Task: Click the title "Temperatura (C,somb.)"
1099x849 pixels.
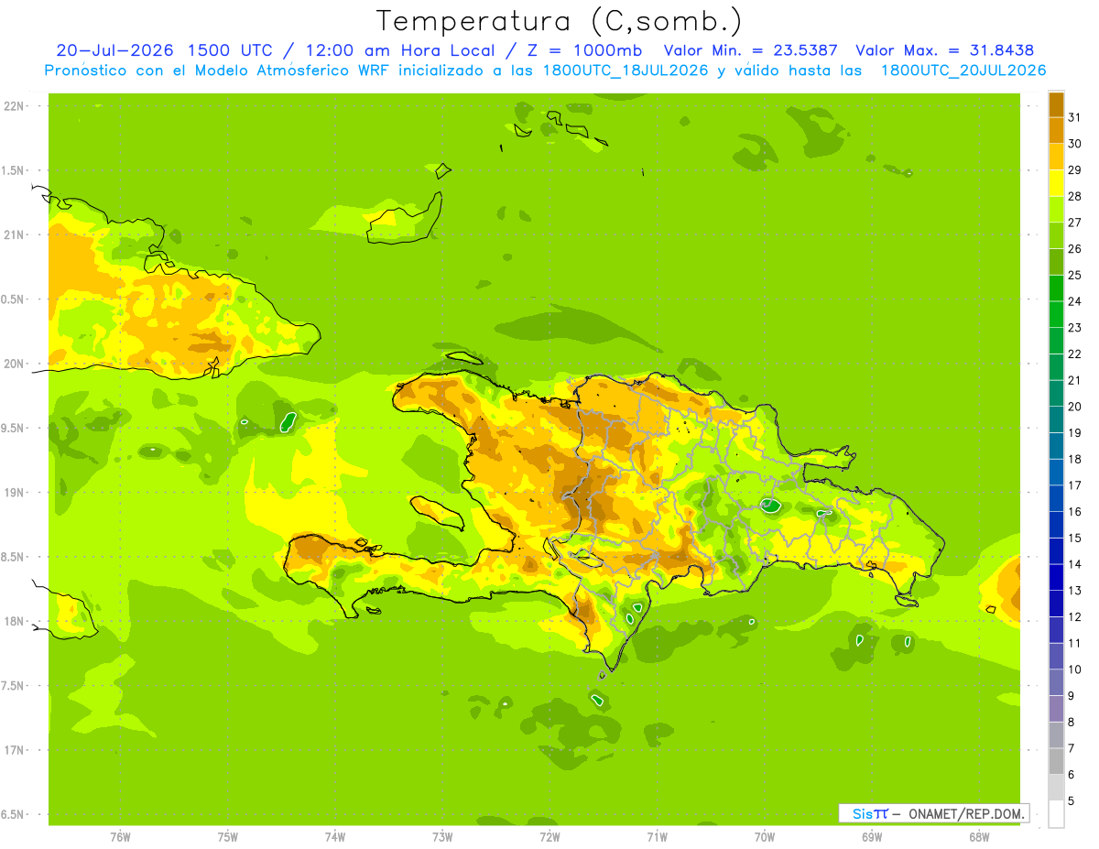Action: click(560, 21)
